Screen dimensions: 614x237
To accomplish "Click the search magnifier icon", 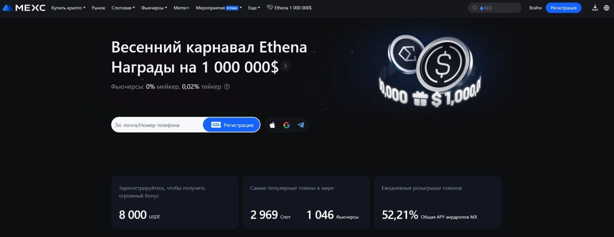I will point(475,8).
